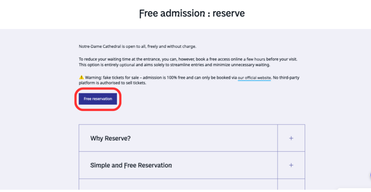Image resolution: width=371 pixels, height=192 pixels.
Task: Click 'Notre-Dame Cathedral is open to all' sentence
Action: [137, 46]
